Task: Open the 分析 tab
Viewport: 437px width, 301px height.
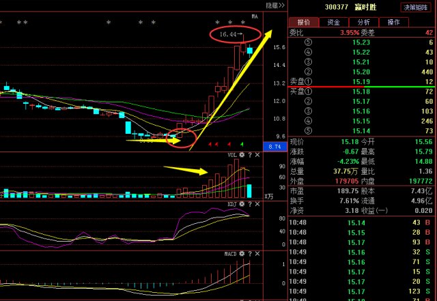Action: pyautogui.click(x=363, y=23)
